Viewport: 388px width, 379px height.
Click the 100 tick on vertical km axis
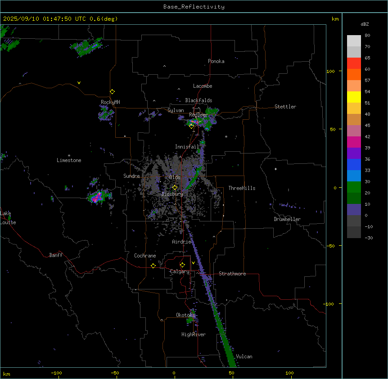(x=330, y=71)
